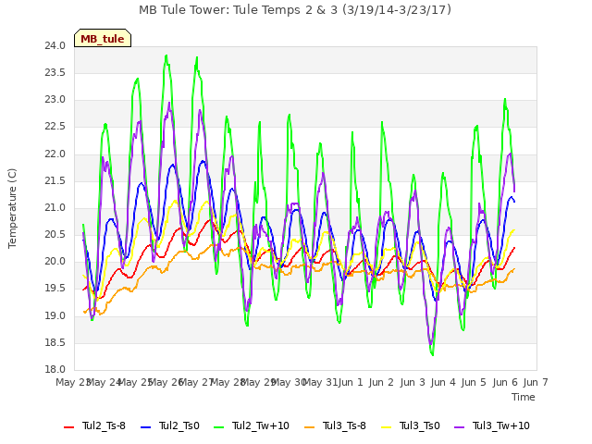
Task: Click the Jun 5 x-axis label
Action: point(474,382)
